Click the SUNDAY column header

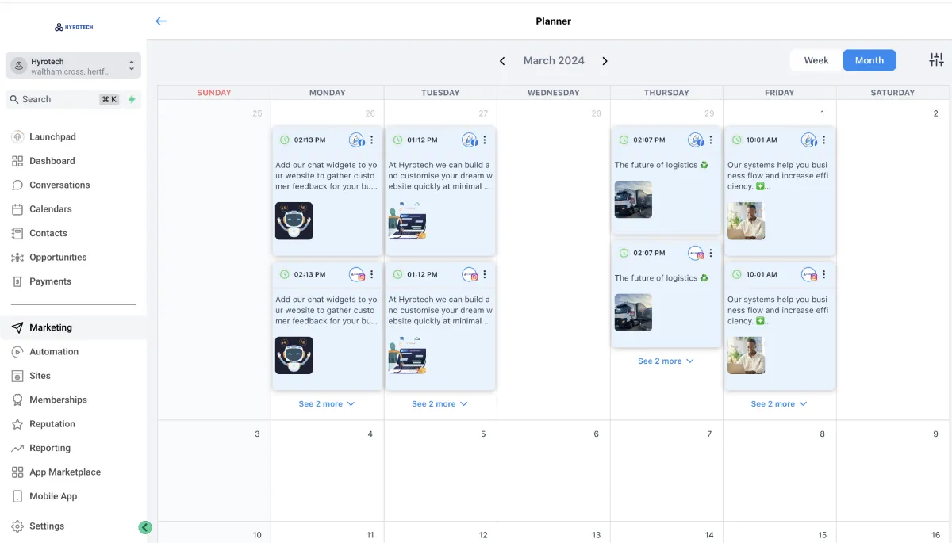click(x=214, y=93)
